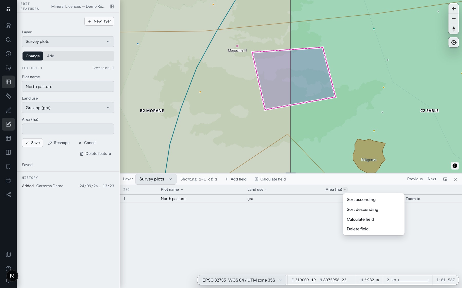Open Survey plots dropdown in table bar
Viewport: 462px width, 288px height.
tap(156, 179)
